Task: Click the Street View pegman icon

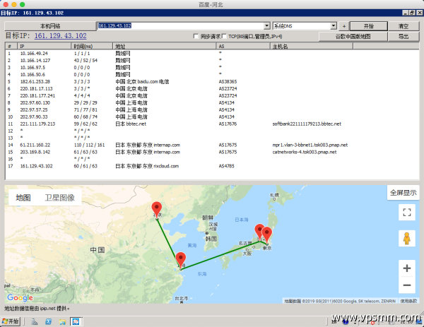Action: pos(407,238)
